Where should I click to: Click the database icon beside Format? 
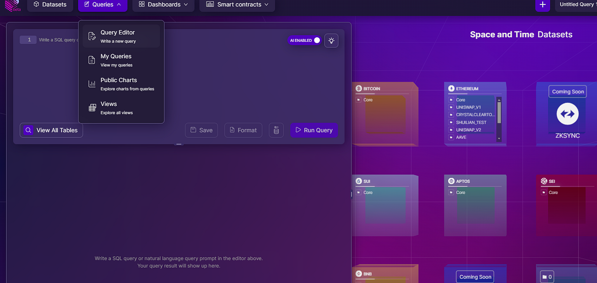(276, 130)
